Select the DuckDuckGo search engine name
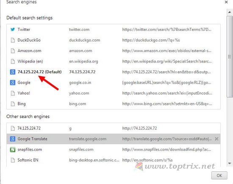Screen dimensions: 233x184 (29, 40)
